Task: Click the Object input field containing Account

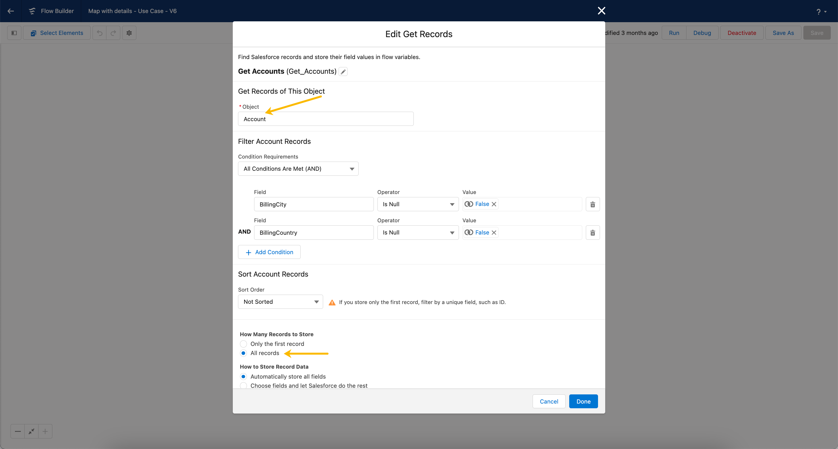Action: [326, 119]
